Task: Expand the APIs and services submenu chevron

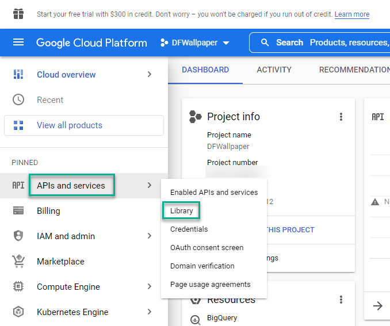Action: [149, 185]
